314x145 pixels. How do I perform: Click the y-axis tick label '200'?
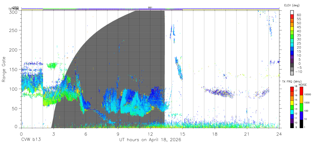coord(14,50)
